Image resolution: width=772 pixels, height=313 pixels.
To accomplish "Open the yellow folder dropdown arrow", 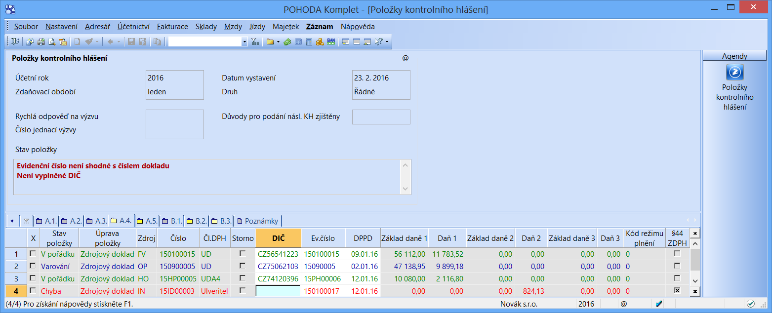I will pos(279,42).
